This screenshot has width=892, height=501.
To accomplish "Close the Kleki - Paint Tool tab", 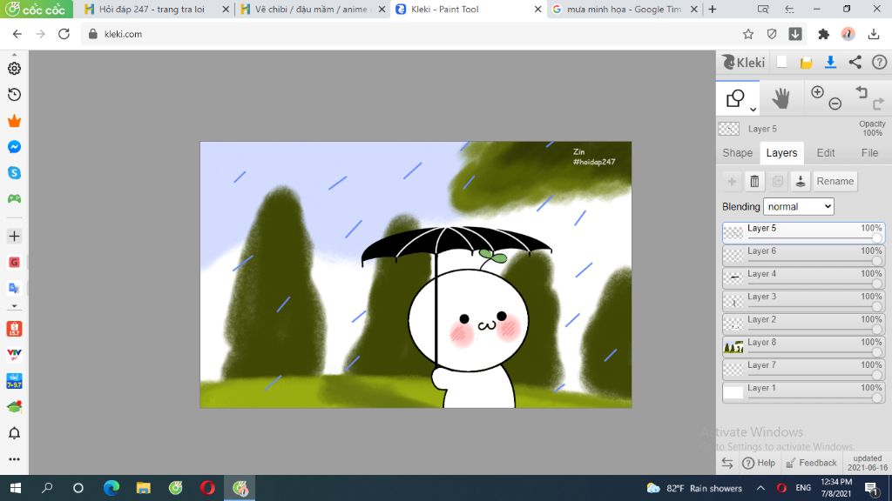I will 537,9.
